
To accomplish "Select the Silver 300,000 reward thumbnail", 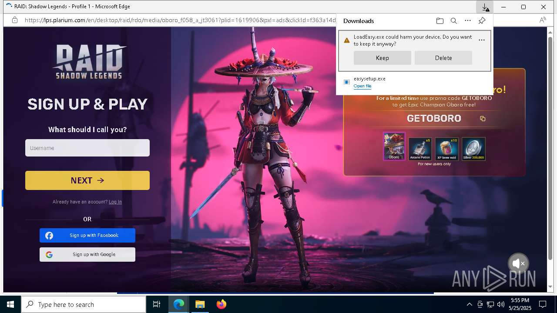I will pyautogui.click(x=473, y=149).
